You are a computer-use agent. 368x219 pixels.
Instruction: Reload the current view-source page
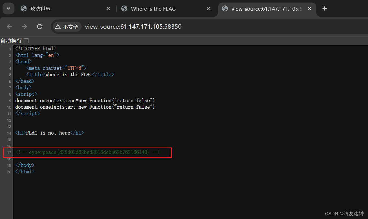[x=40, y=26]
